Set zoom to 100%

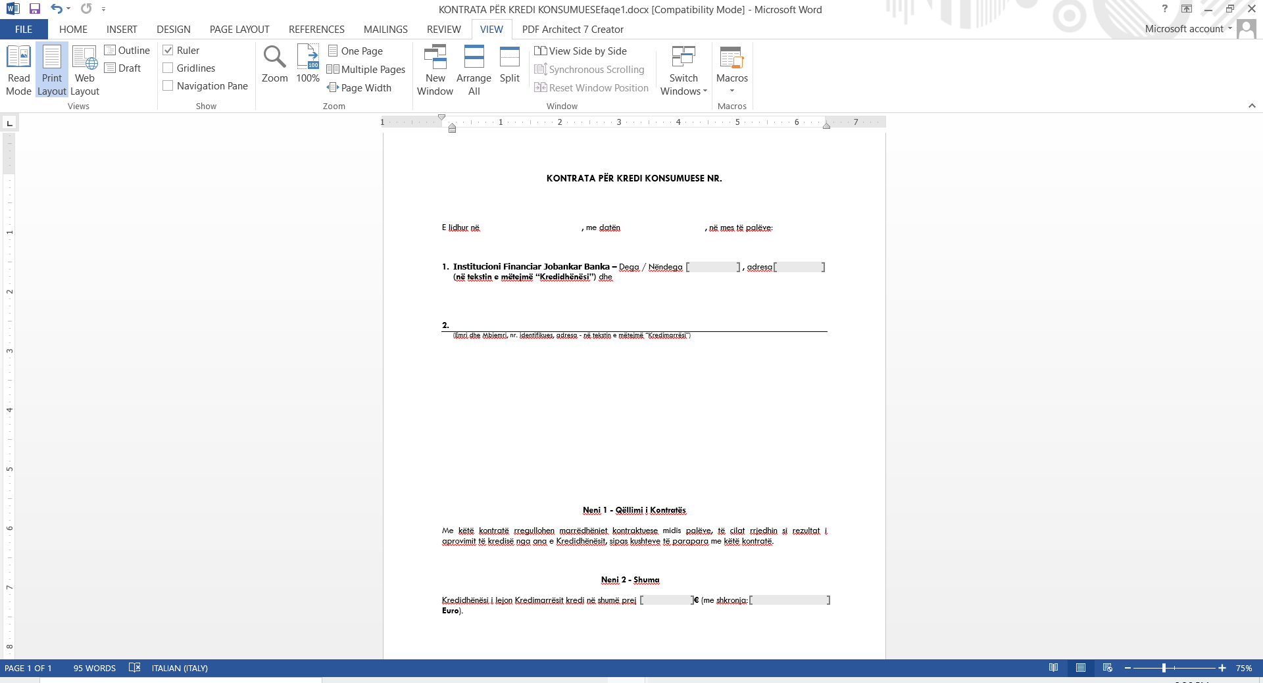(308, 64)
